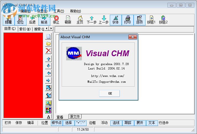Switch to the 索引 (Index) tab
Viewport: 197px width, 134px height.
(25, 29)
